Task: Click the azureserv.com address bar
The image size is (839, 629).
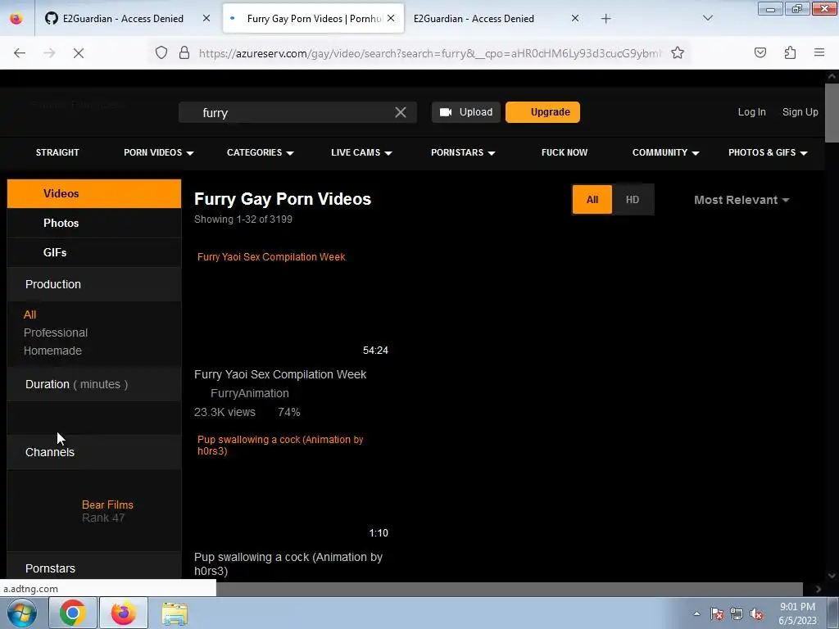Action: (429, 53)
